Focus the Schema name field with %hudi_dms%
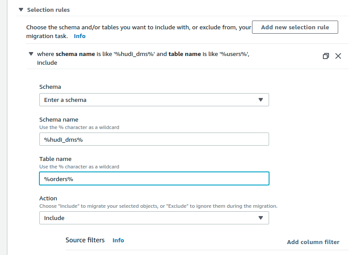 pyautogui.click(x=154, y=139)
